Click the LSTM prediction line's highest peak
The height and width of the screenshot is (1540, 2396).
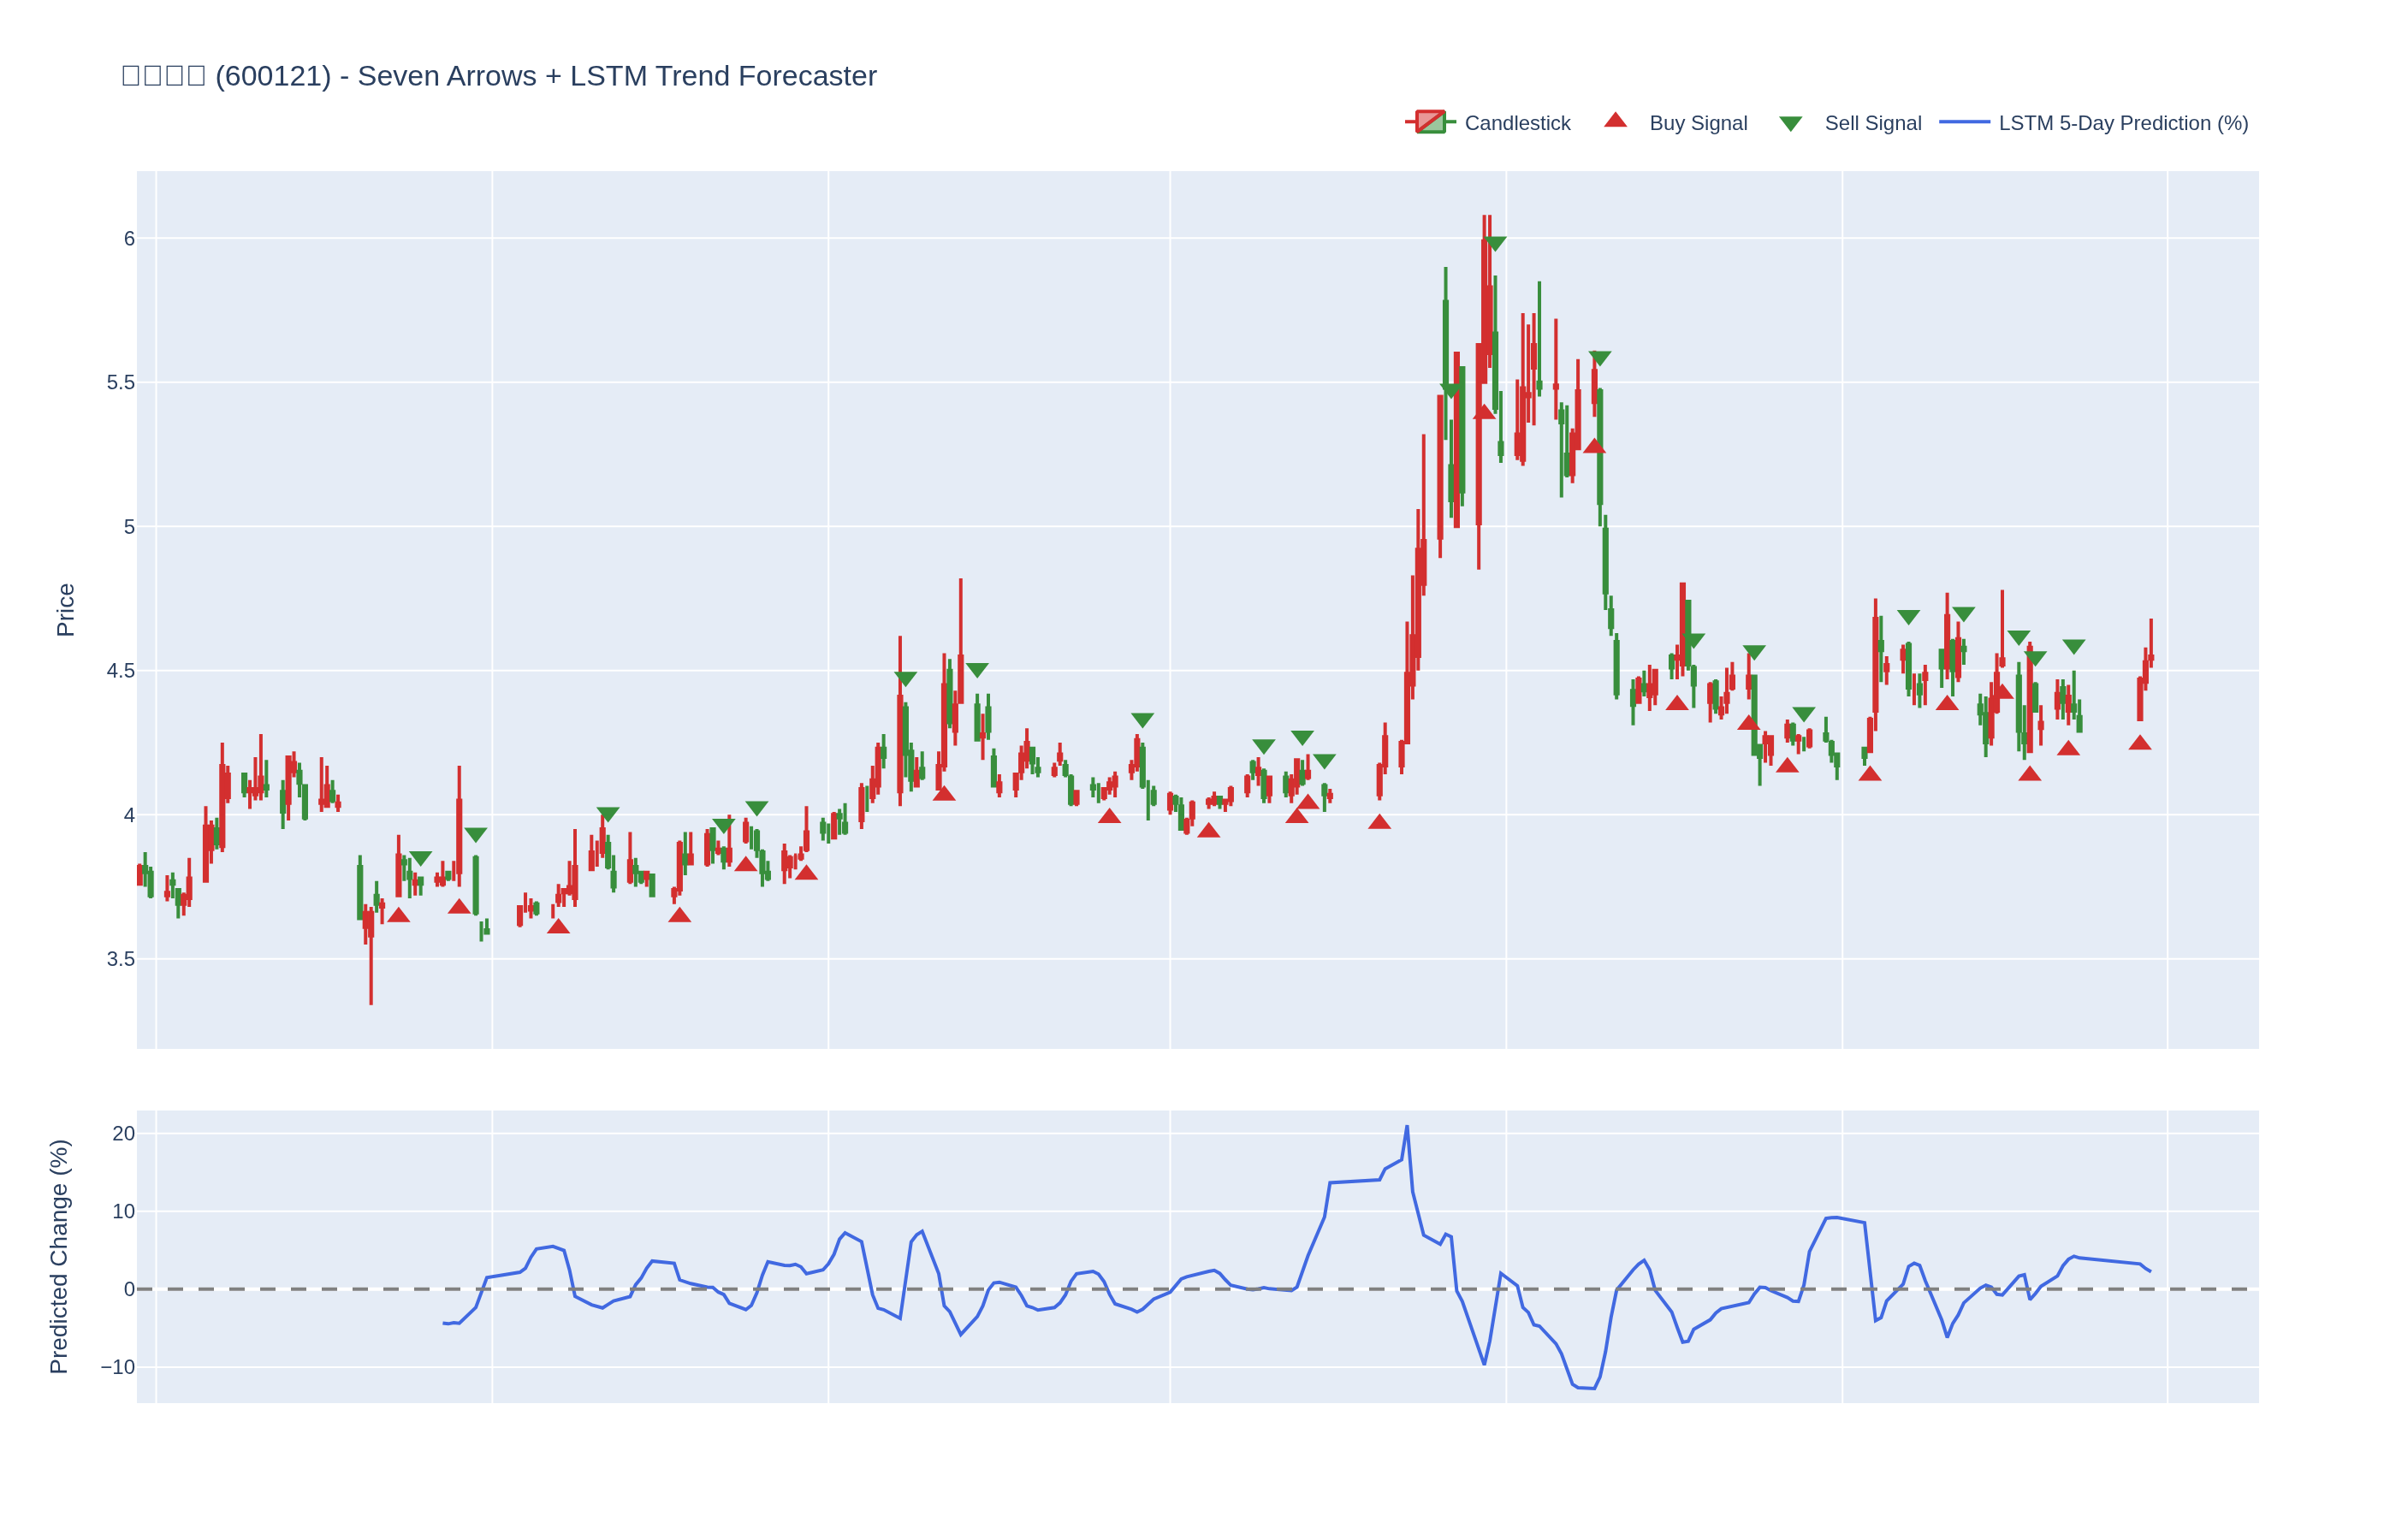(1406, 1127)
